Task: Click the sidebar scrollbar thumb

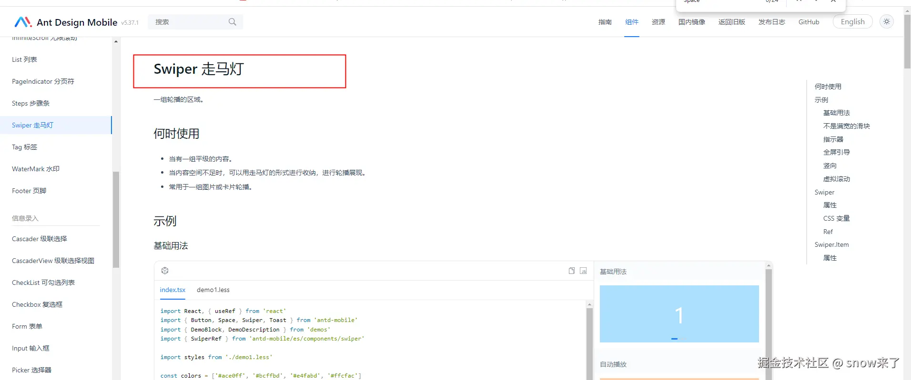Action: (x=116, y=220)
